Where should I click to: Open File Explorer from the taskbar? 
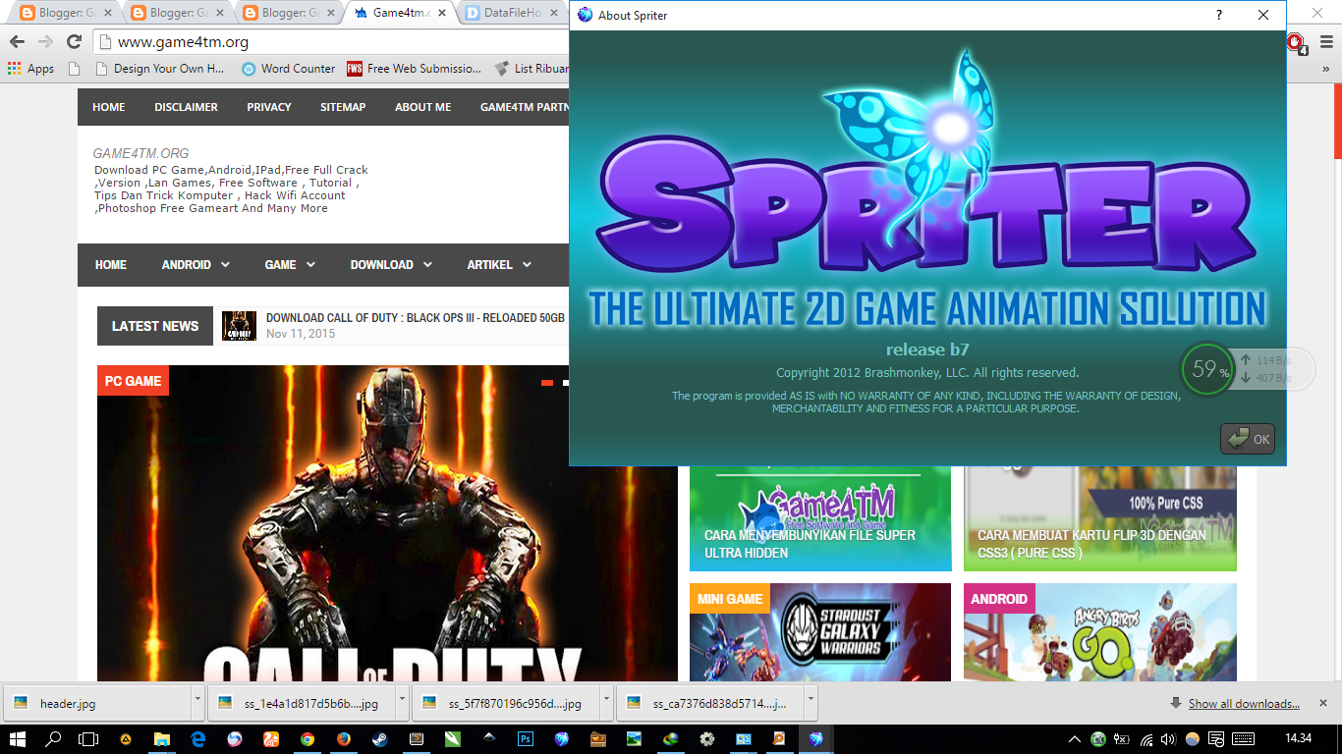(x=162, y=740)
